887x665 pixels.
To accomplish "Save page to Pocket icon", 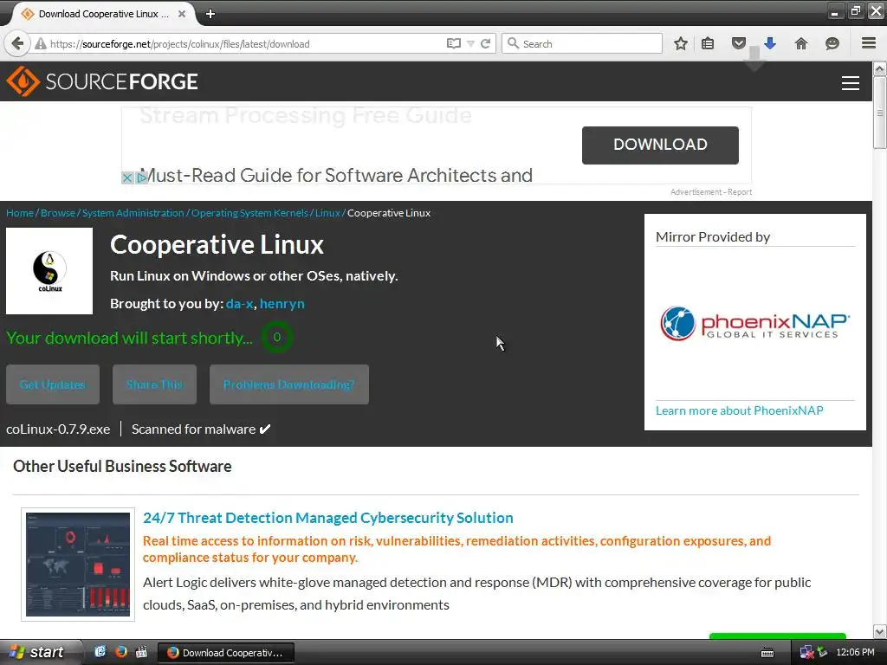I will click(738, 43).
